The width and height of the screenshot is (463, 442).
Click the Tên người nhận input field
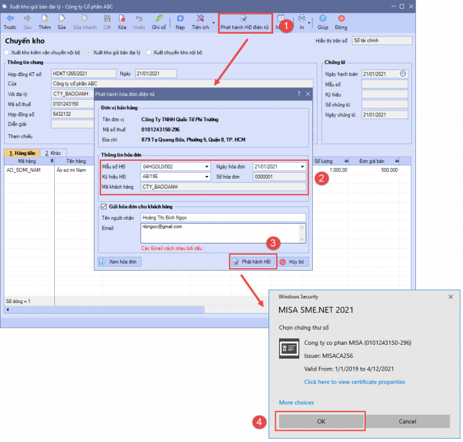pos(222,217)
